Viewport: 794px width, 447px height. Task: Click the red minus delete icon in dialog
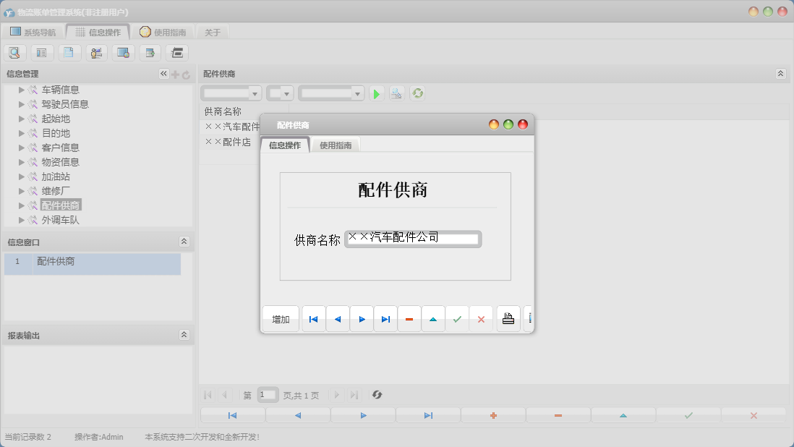pyautogui.click(x=409, y=318)
